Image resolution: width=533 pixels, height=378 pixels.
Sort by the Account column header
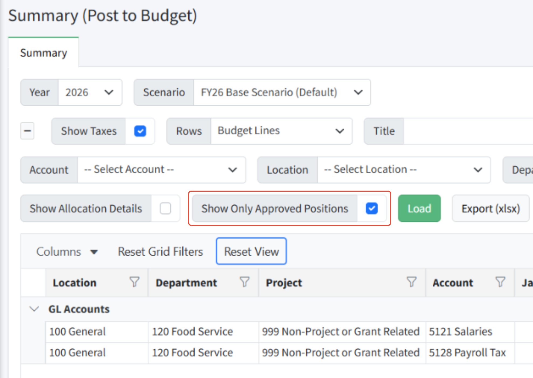coord(453,283)
